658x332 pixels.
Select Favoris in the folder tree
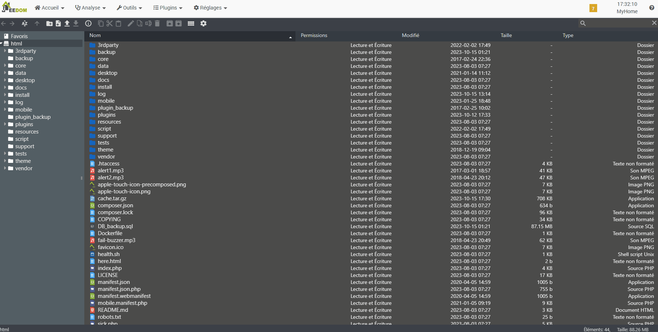coord(41,36)
